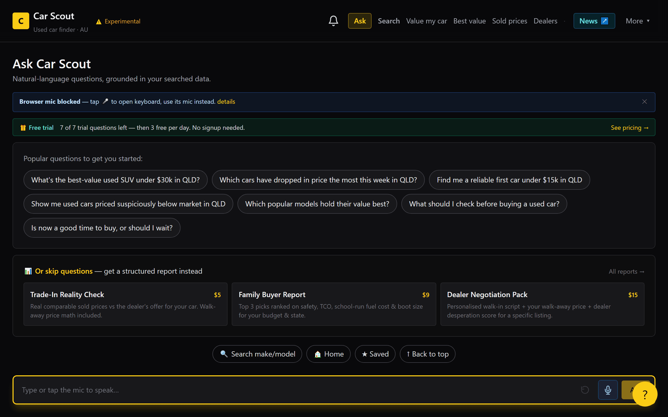668x417 pixels.
Task: Click the Experimental warning badge
Action: point(118,21)
